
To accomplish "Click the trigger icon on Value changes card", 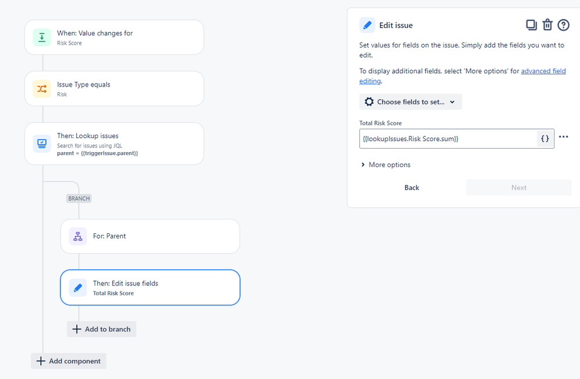I will coord(42,38).
